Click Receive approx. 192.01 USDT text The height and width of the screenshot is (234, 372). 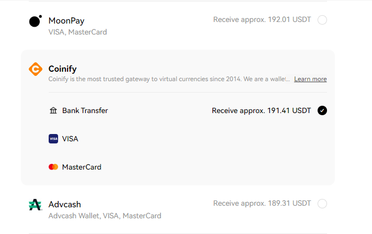pos(262,19)
